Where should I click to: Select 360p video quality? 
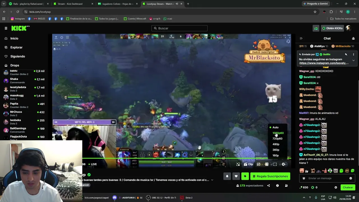pos(276,150)
